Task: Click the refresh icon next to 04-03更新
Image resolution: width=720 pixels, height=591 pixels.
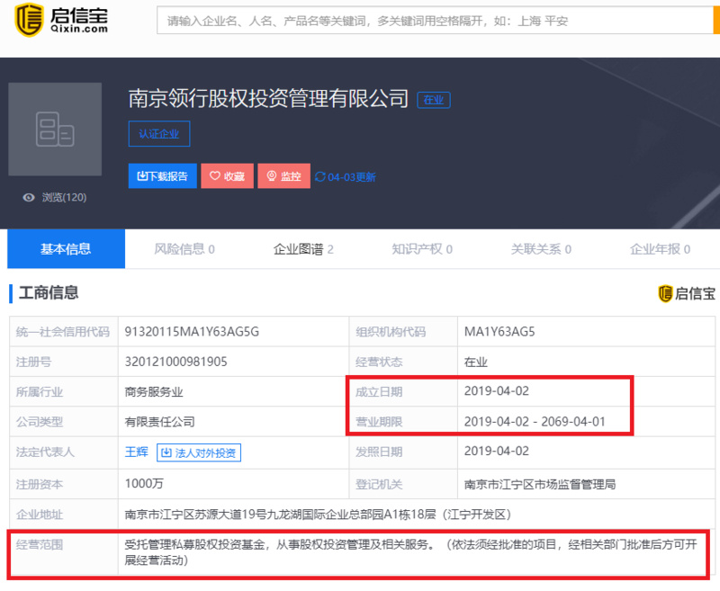Action: (x=319, y=177)
